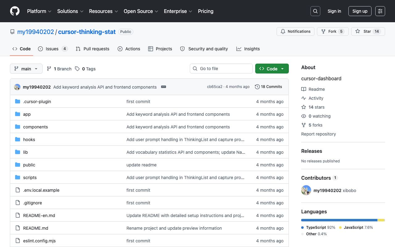Fork this repository
Screen dimensions: 395x247
point(333,31)
